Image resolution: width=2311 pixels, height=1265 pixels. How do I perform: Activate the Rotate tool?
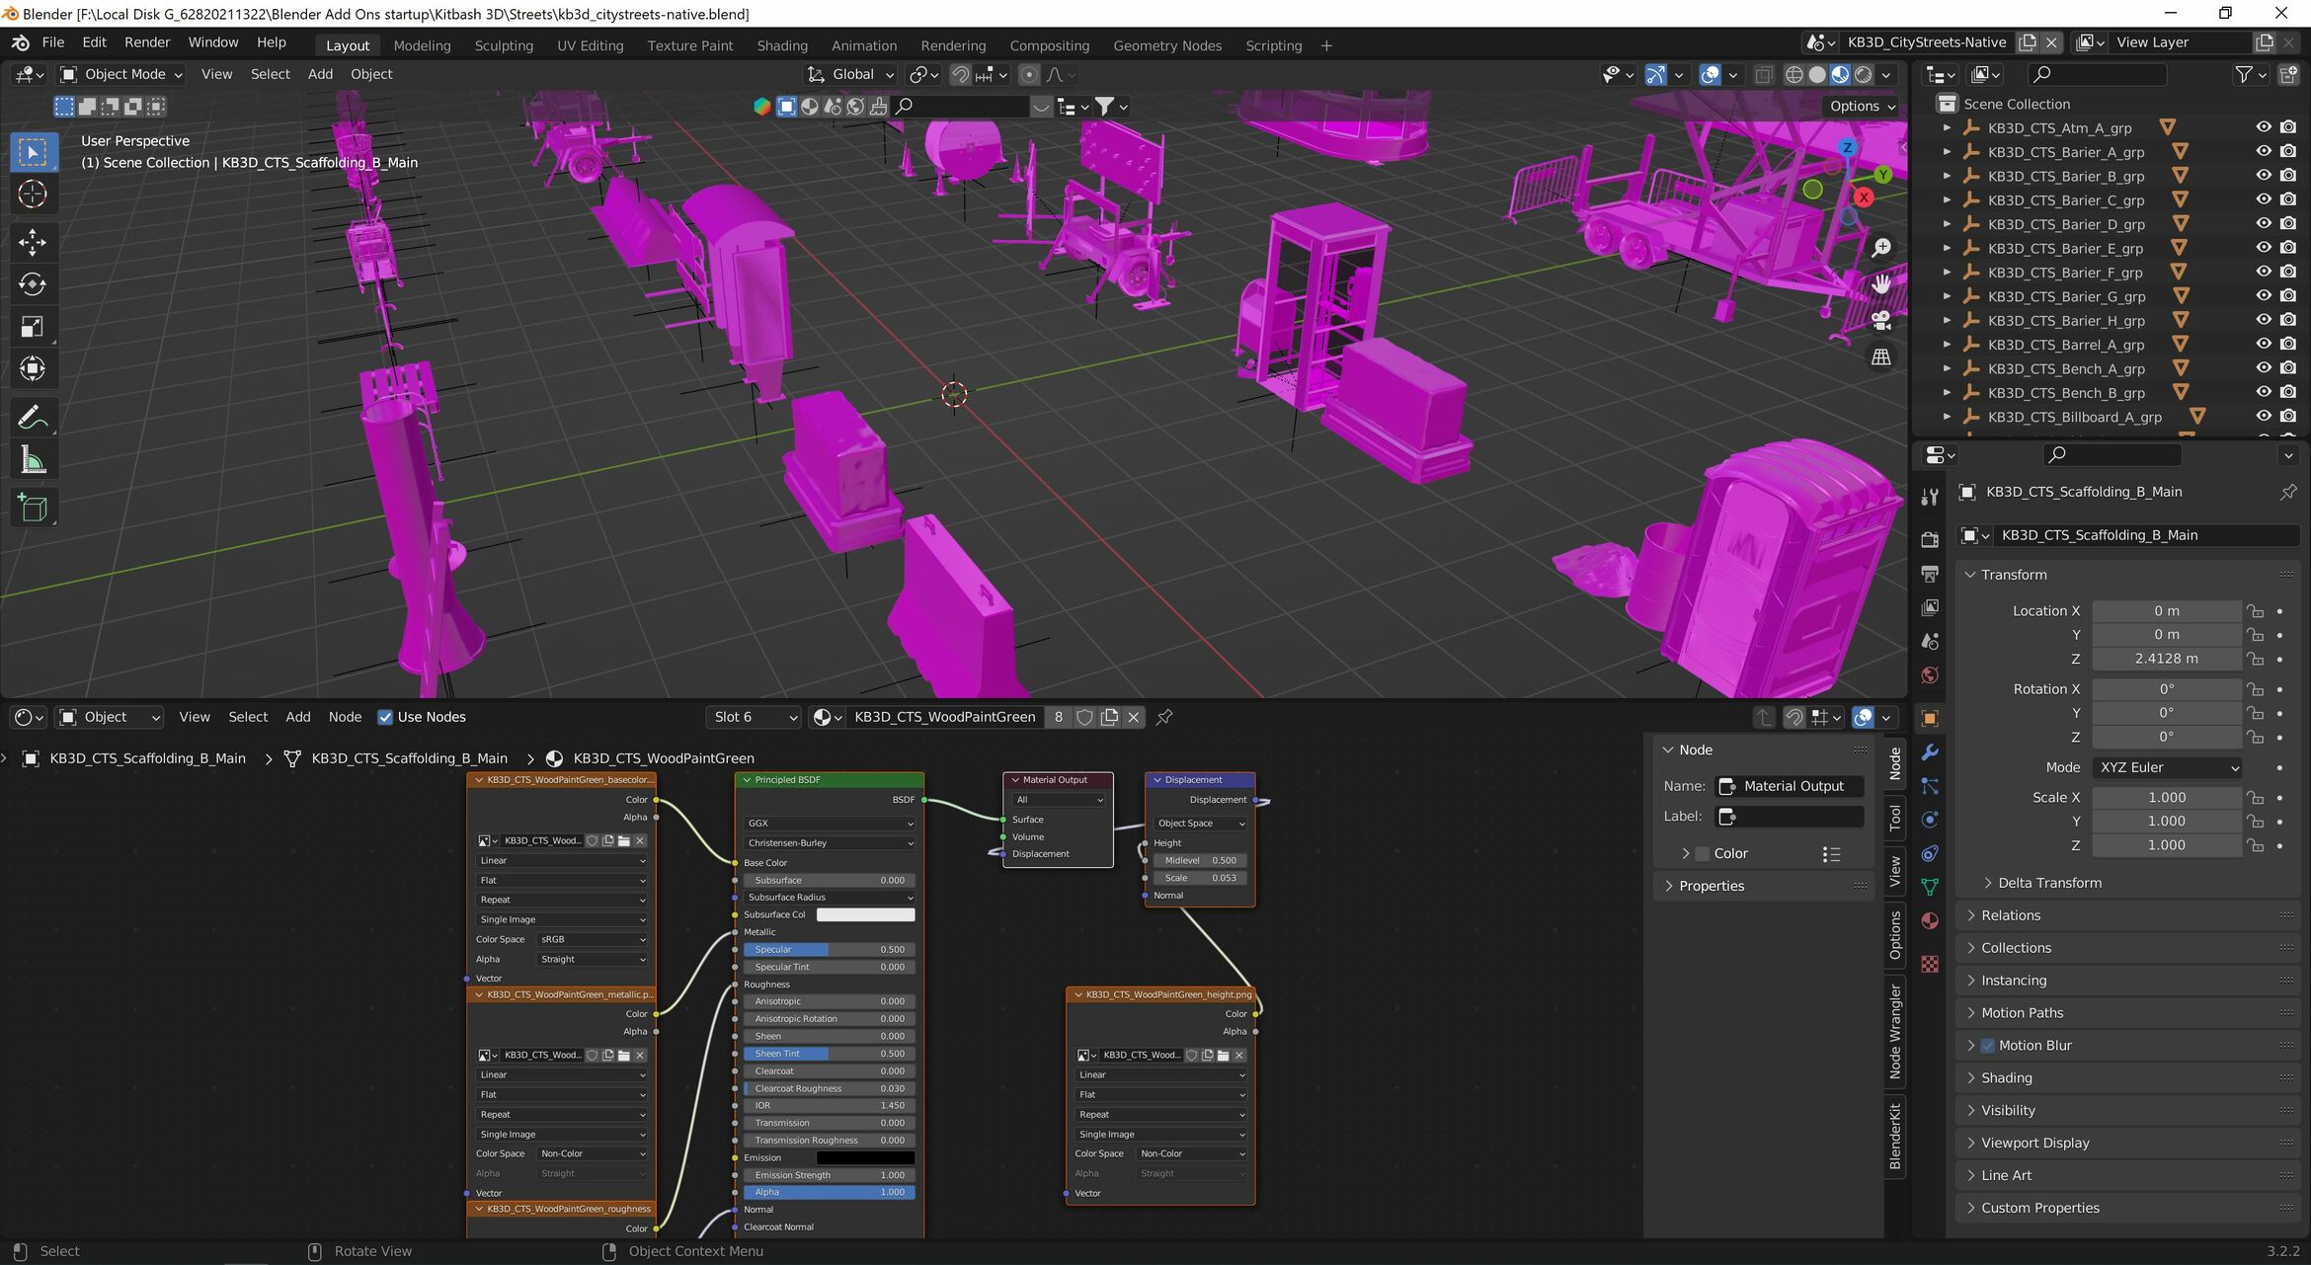click(33, 284)
